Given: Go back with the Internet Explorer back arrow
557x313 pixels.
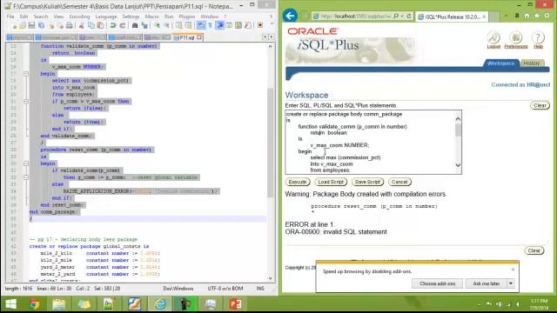Looking at the screenshot, I should pos(290,16).
